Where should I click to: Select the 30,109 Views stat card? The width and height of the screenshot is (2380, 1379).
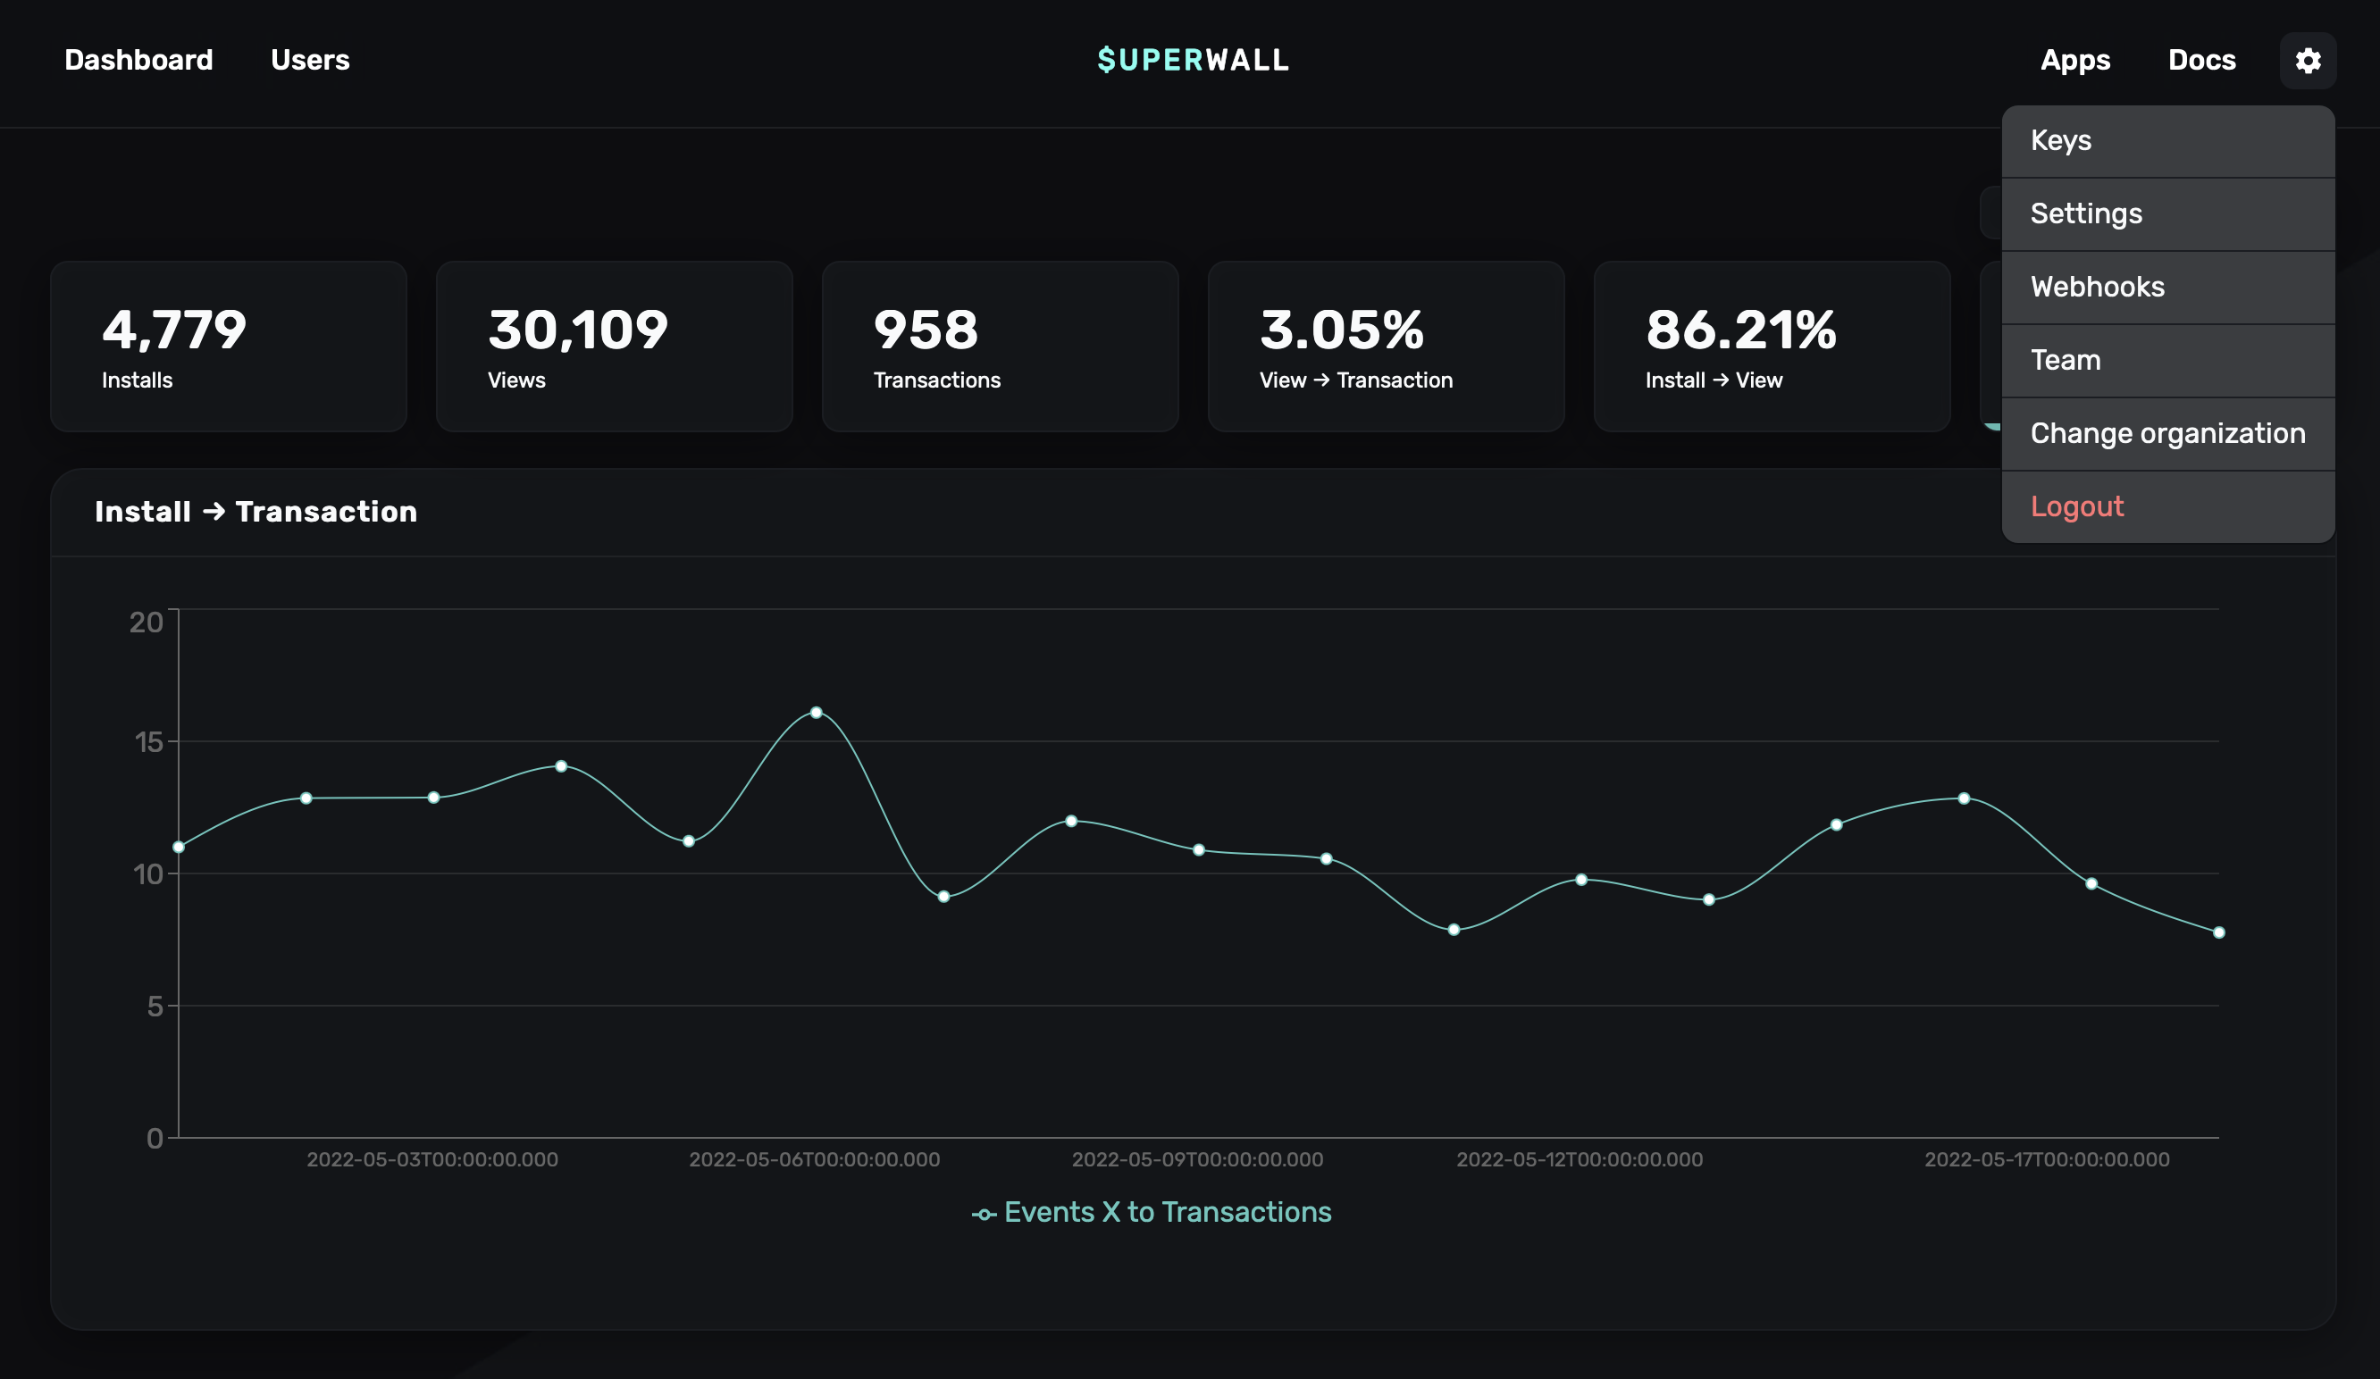point(614,347)
